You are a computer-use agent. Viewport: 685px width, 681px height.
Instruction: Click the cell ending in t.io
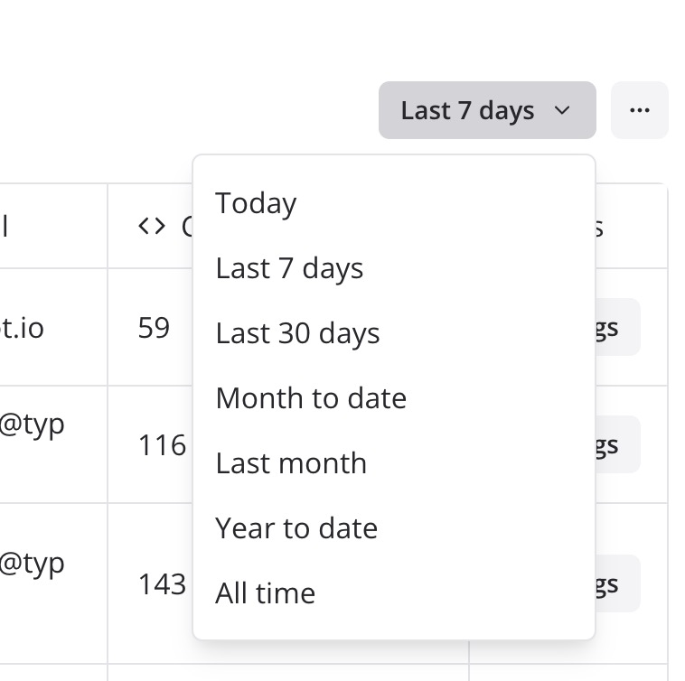[x=23, y=327]
